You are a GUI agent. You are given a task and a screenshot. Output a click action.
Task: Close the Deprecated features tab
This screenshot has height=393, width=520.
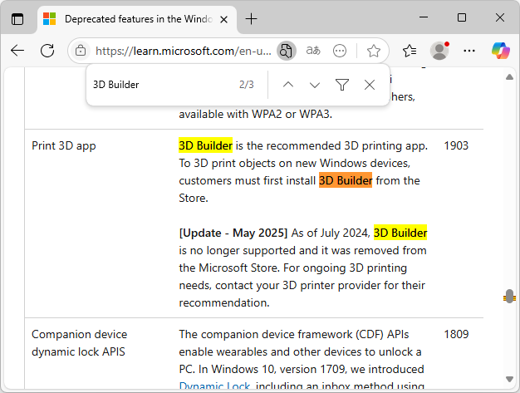(x=223, y=20)
